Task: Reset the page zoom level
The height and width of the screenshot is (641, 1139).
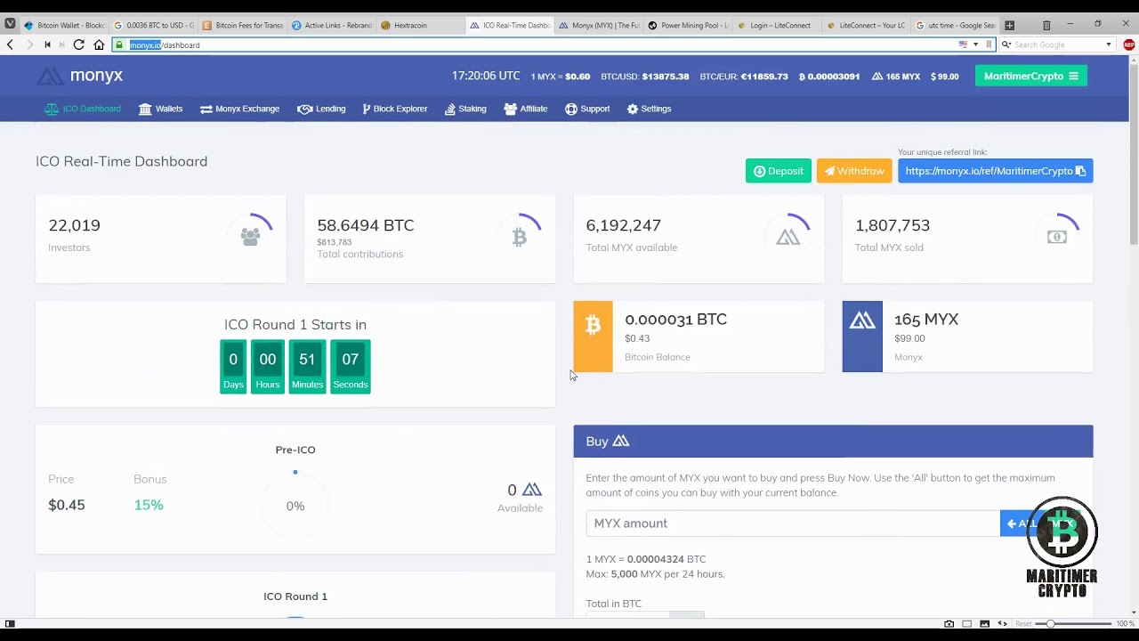Action: point(1024,624)
